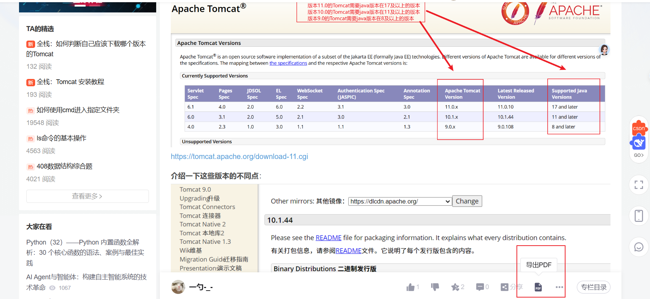Click '8 and later' Java version cell

coord(563,127)
